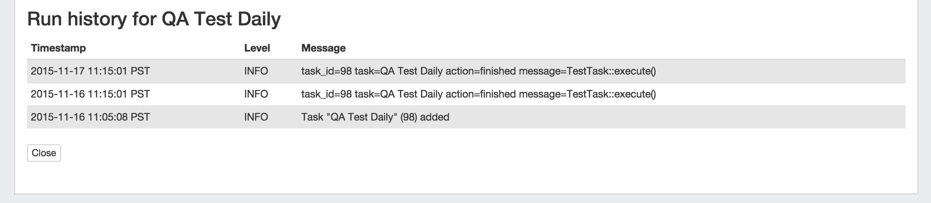This screenshot has height=203, width=931.
Task: Select the 2015-11-16 11:05:08 PST timestamp
Action: 90,117
